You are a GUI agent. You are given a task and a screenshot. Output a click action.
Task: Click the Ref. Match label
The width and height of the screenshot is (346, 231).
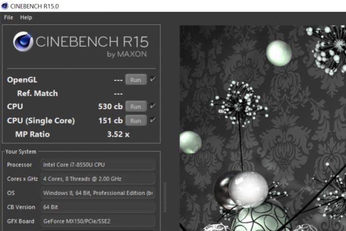[37, 93]
